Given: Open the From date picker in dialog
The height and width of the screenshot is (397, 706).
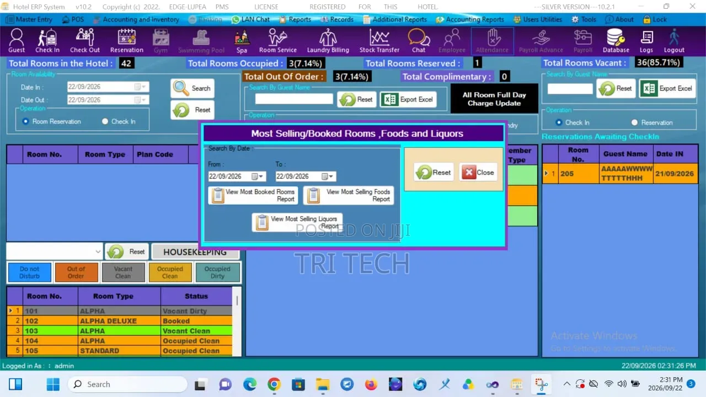Looking at the screenshot, I should click(x=258, y=176).
